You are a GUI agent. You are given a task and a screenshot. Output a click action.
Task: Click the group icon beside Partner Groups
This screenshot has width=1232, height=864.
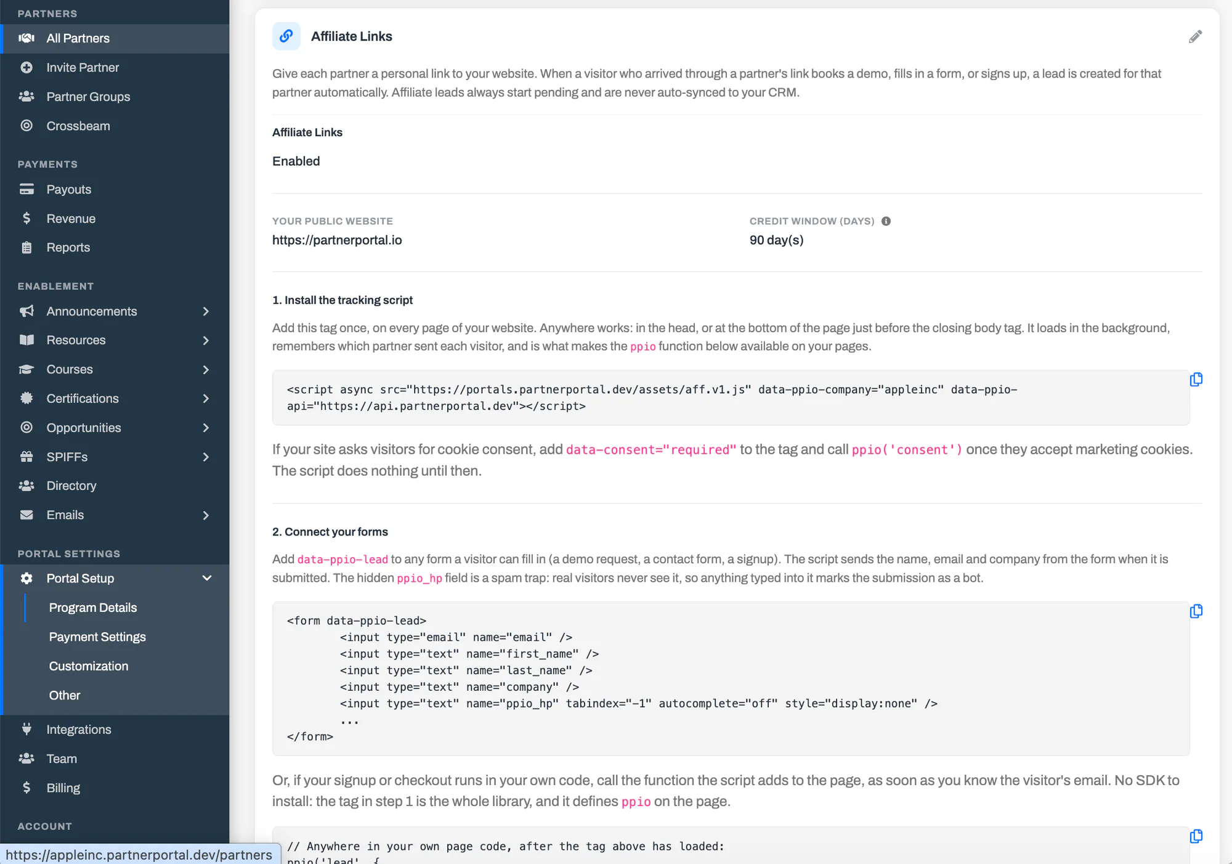tap(26, 97)
